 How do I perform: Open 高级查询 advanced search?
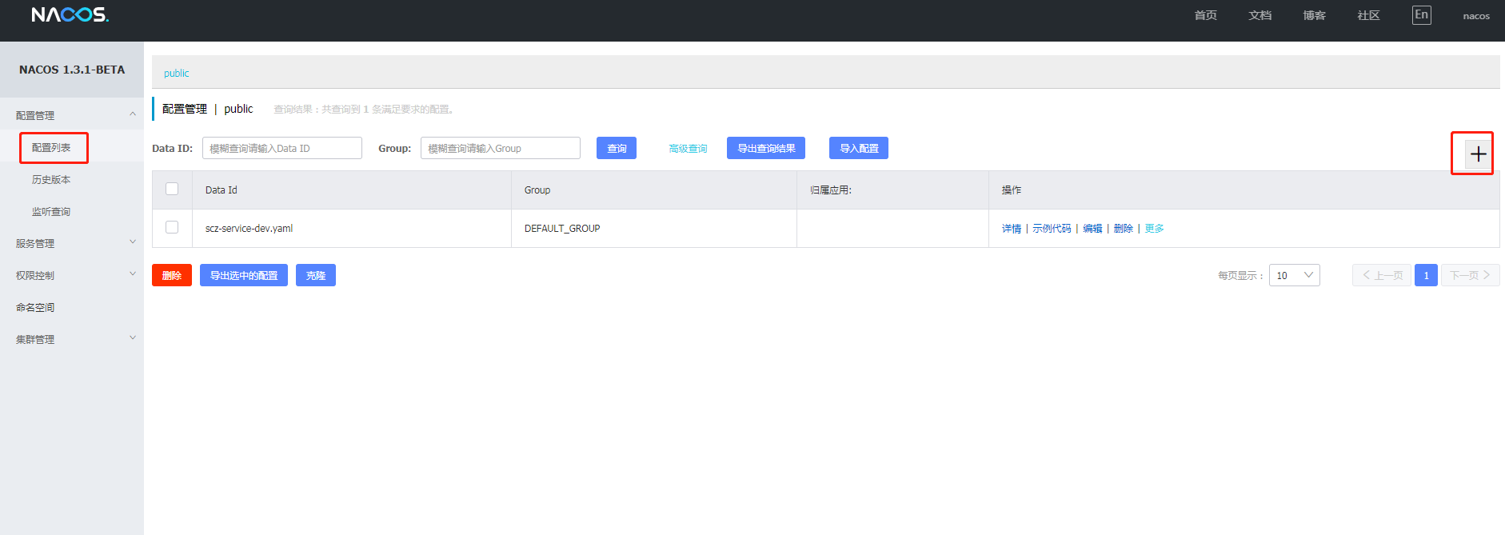688,149
